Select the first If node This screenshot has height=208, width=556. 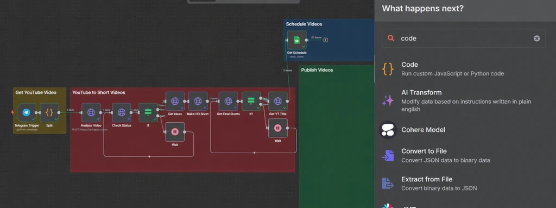[x=148, y=112]
